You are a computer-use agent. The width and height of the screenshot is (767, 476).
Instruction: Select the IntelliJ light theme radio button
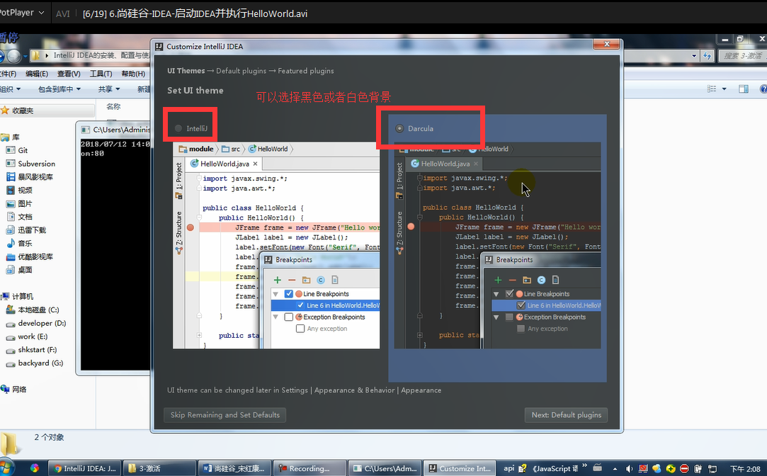178,129
